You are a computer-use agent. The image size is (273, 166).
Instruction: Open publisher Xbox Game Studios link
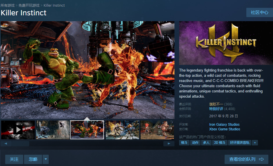pyautogui.click(x=225, y=129)
